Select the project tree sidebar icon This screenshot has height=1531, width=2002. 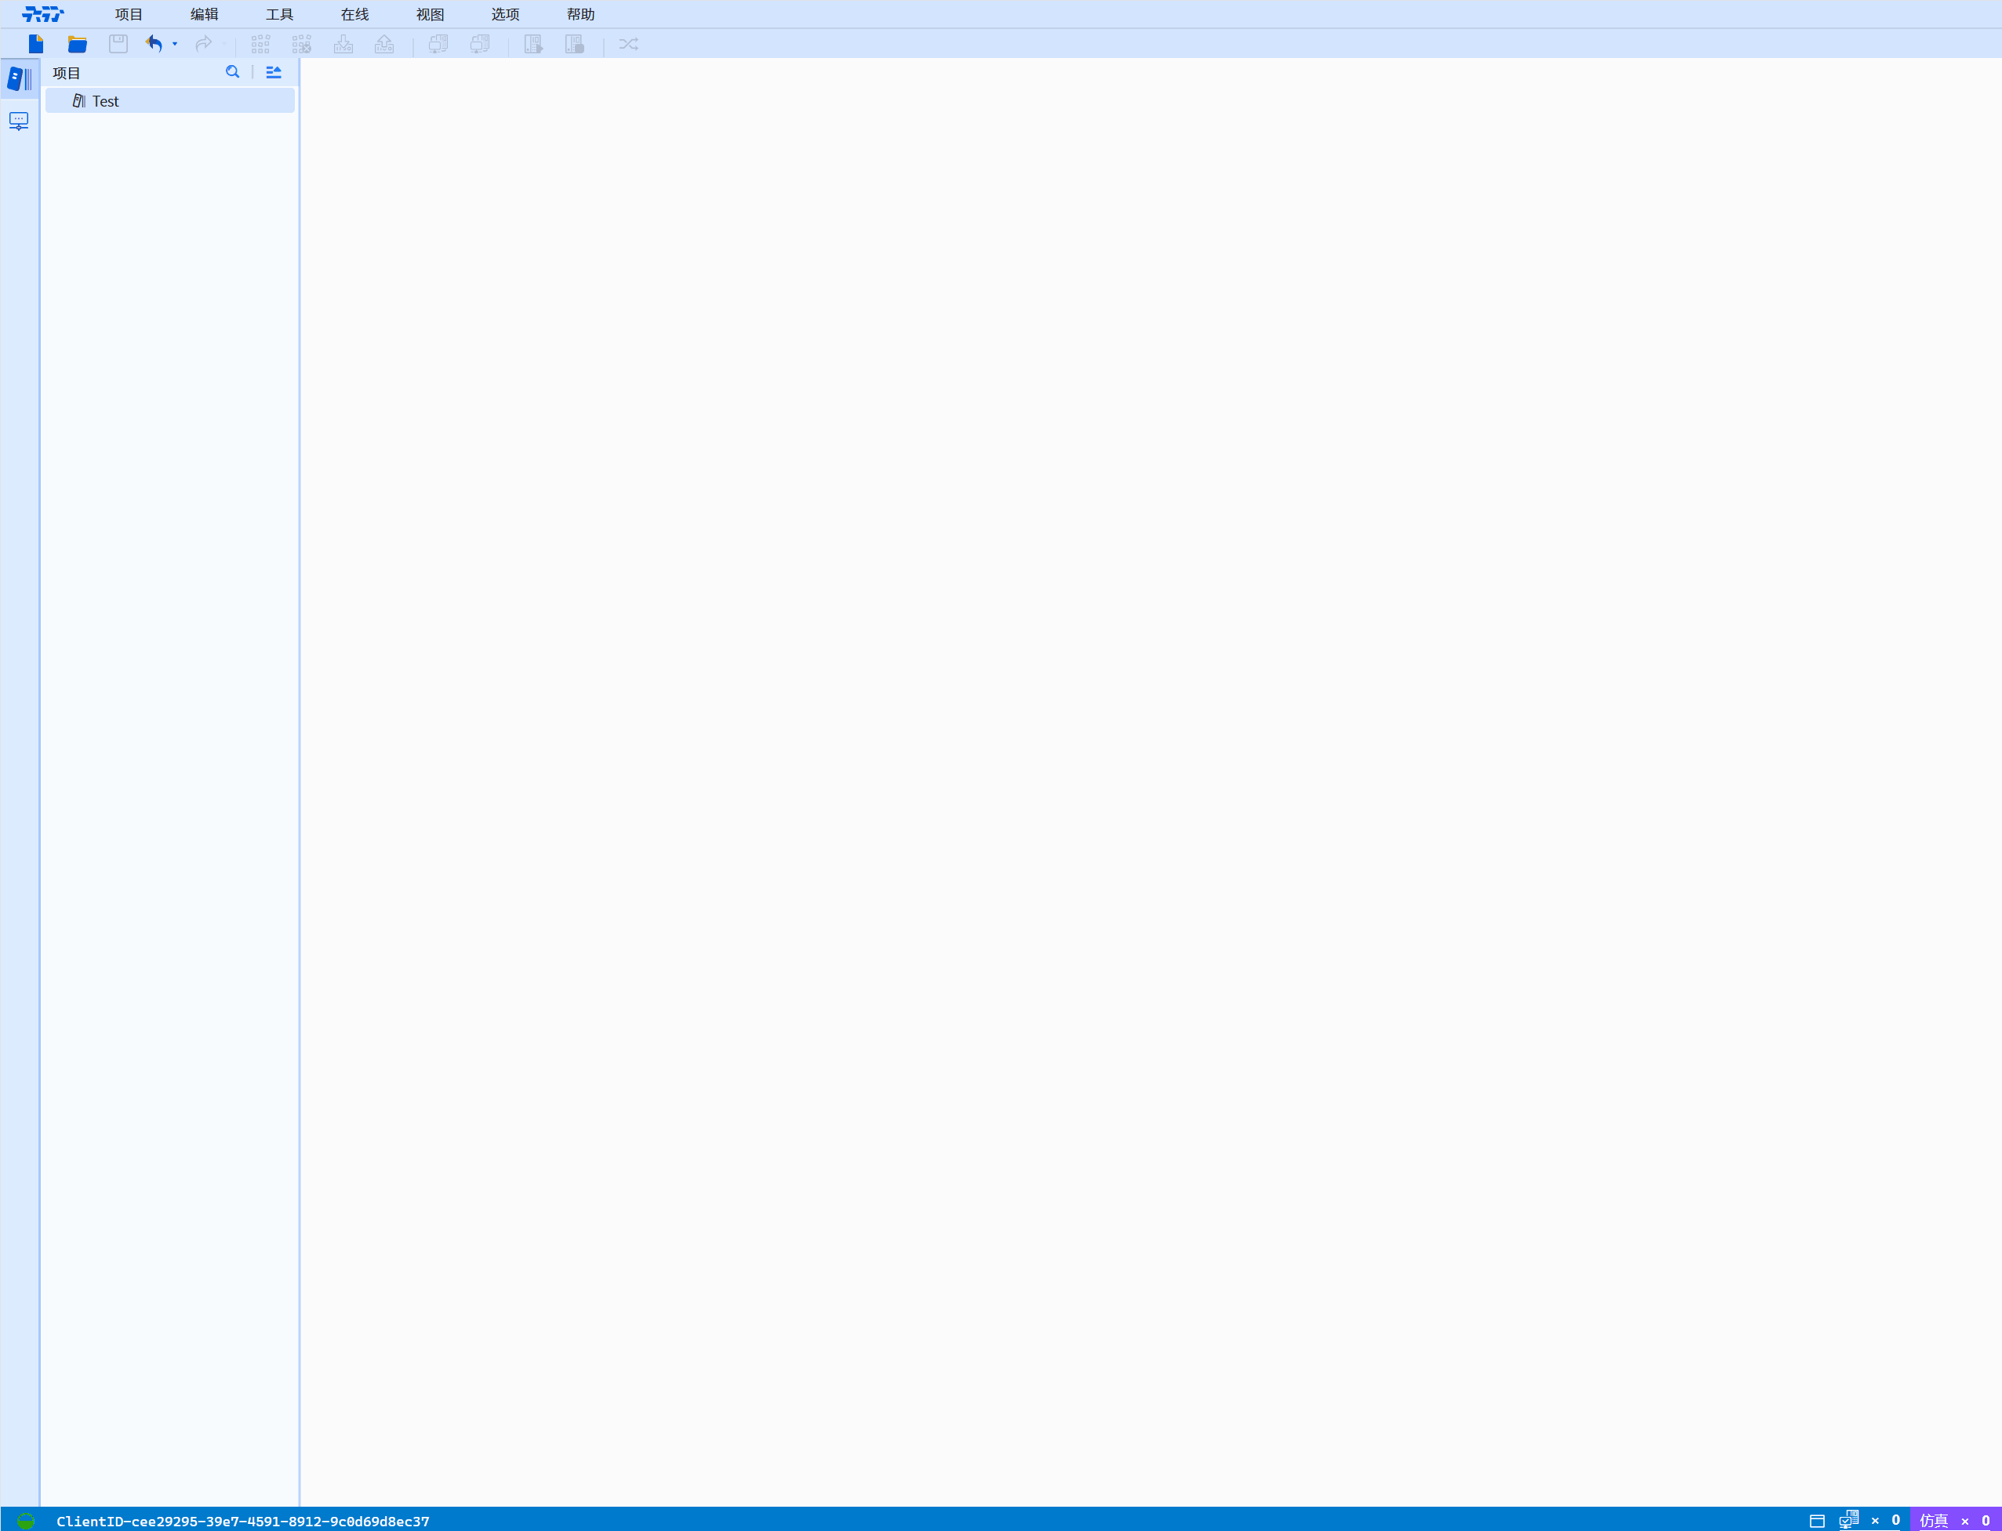[x=19, y=79]
